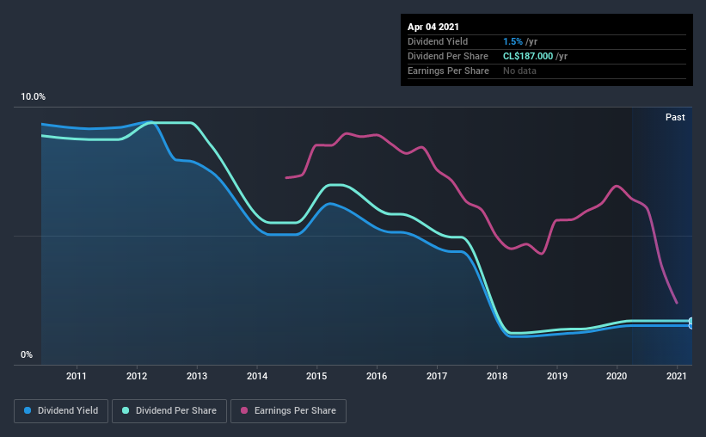The height and width of the screenshot is (437, 706).
Task: Toggle the Dividend Per Share legend button
Action: (x=169, y=411)
